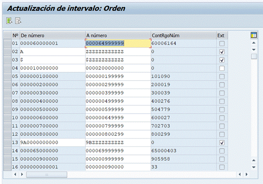Click ContRgoNúm value 101090

click(x=160, y=76)
